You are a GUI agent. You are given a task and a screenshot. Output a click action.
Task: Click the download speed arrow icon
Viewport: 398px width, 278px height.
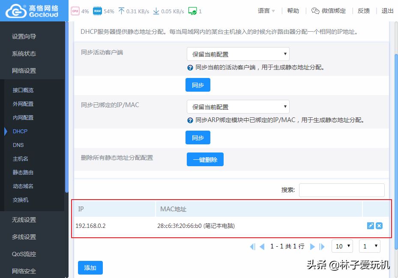click(x=156, y=11)
